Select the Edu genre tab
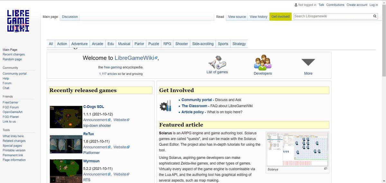The height and width of the screenshot is (183, 386). 111,44
